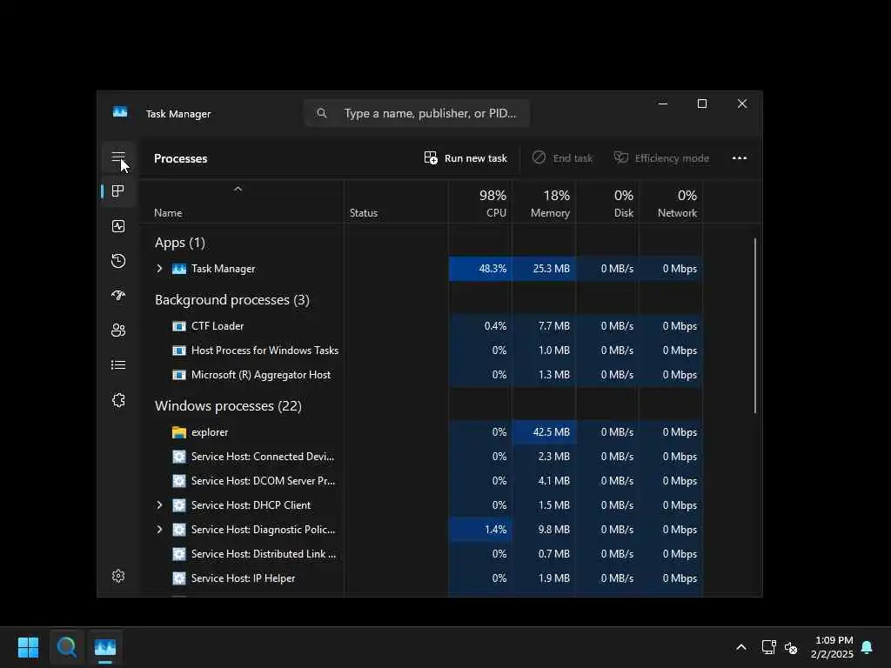Viewport: 891px width, 668px height.
Task: Open Task Manager settings gear
Action: pos(118,576)
